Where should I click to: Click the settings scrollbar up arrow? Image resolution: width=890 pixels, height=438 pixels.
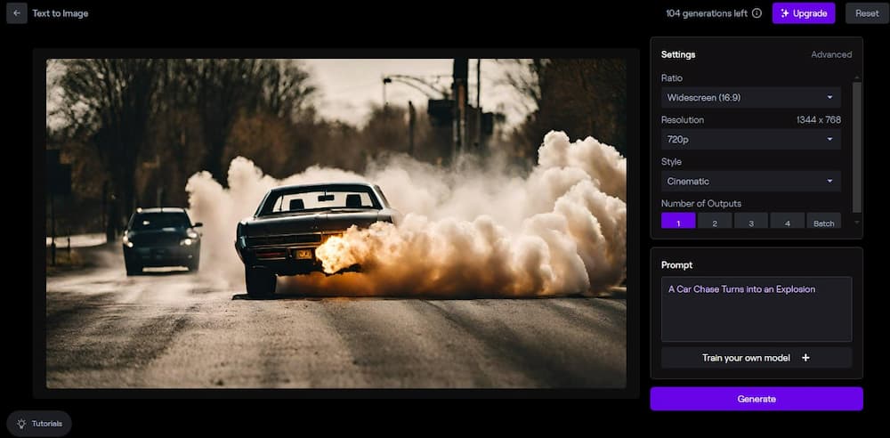857,77
